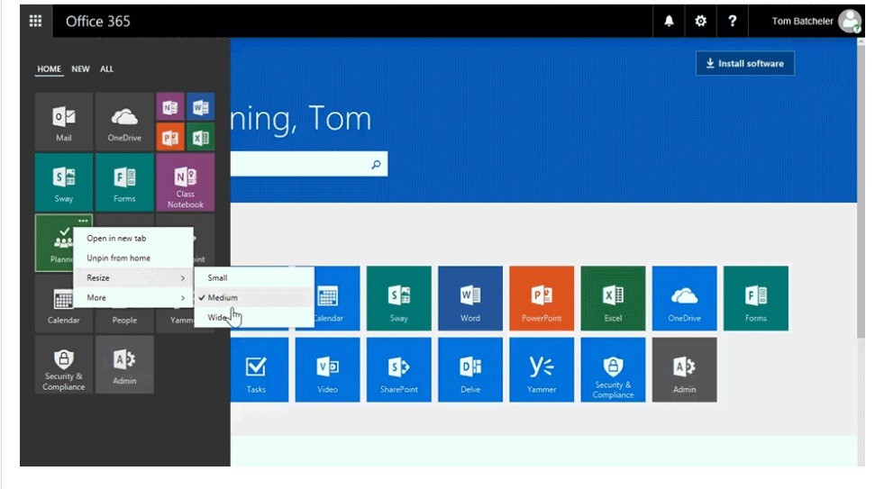Open small Word tile in launcher

200,106
